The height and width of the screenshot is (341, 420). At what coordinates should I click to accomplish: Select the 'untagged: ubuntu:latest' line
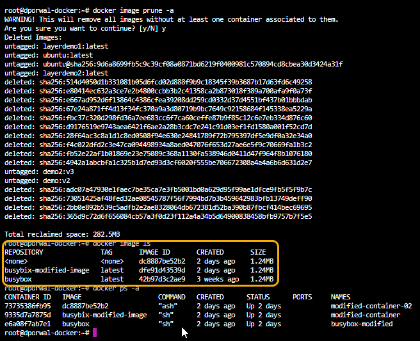(49, 55)
